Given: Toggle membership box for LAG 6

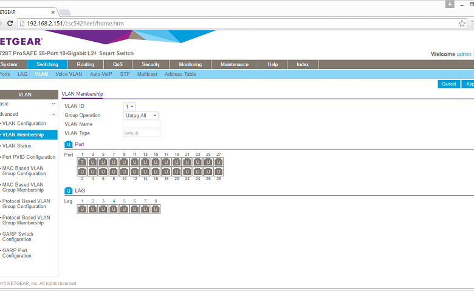Looking at the screenshot, I should coord(135,209).
